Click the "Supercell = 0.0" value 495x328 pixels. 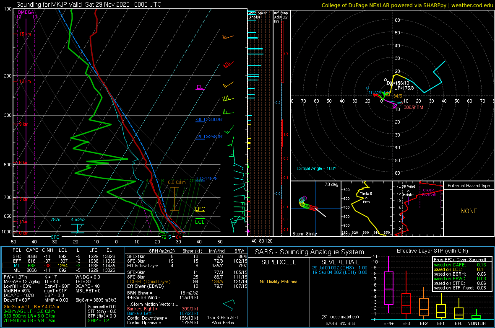102,307
